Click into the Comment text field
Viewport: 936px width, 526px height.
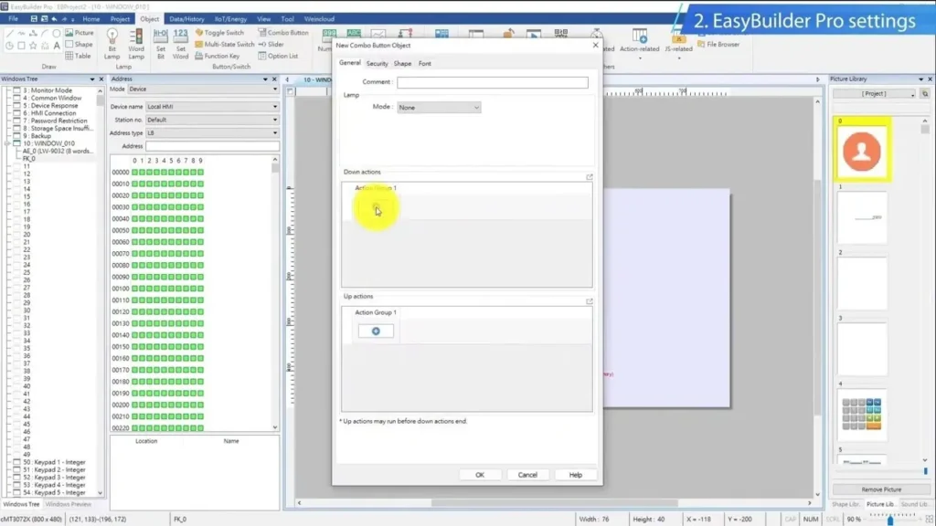pyautogui.click(x=492, y=82)
